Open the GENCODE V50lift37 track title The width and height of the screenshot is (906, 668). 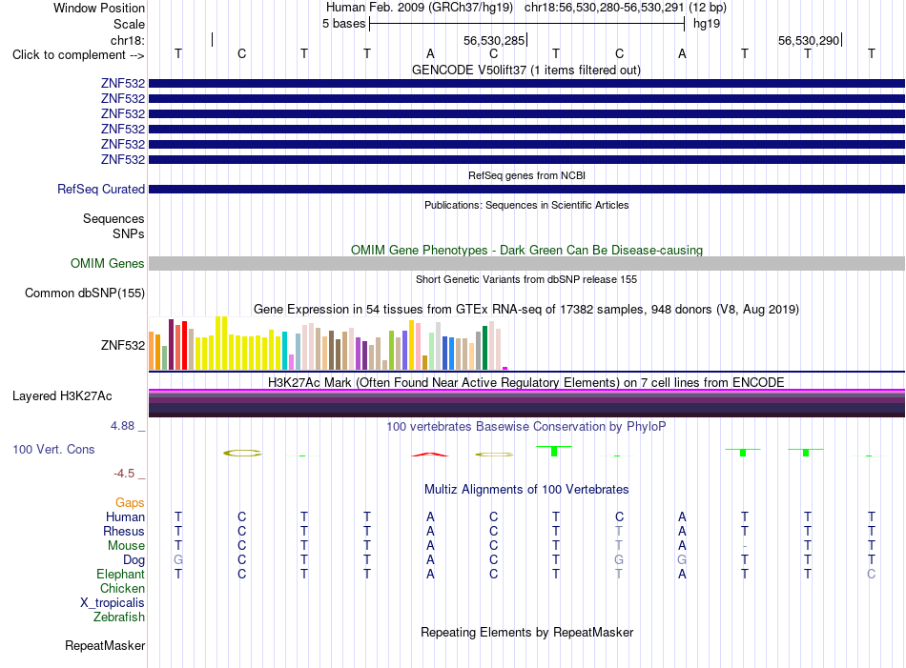click(x=525, y=70)
